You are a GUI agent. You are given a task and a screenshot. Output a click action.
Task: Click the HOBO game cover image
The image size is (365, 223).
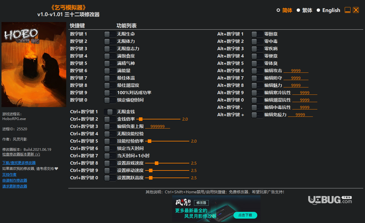[x=34, y=65]
